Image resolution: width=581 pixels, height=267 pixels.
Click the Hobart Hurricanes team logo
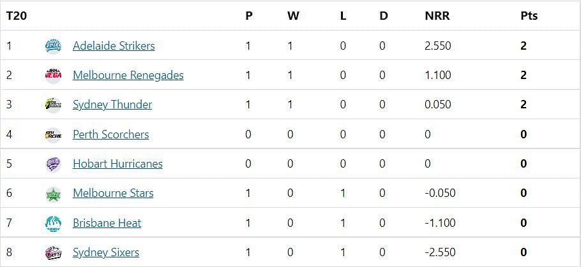pos(53,164)
